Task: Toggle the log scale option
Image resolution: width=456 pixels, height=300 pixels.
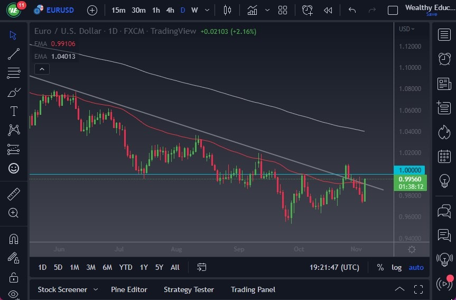Action: click(x=396, y=267)
